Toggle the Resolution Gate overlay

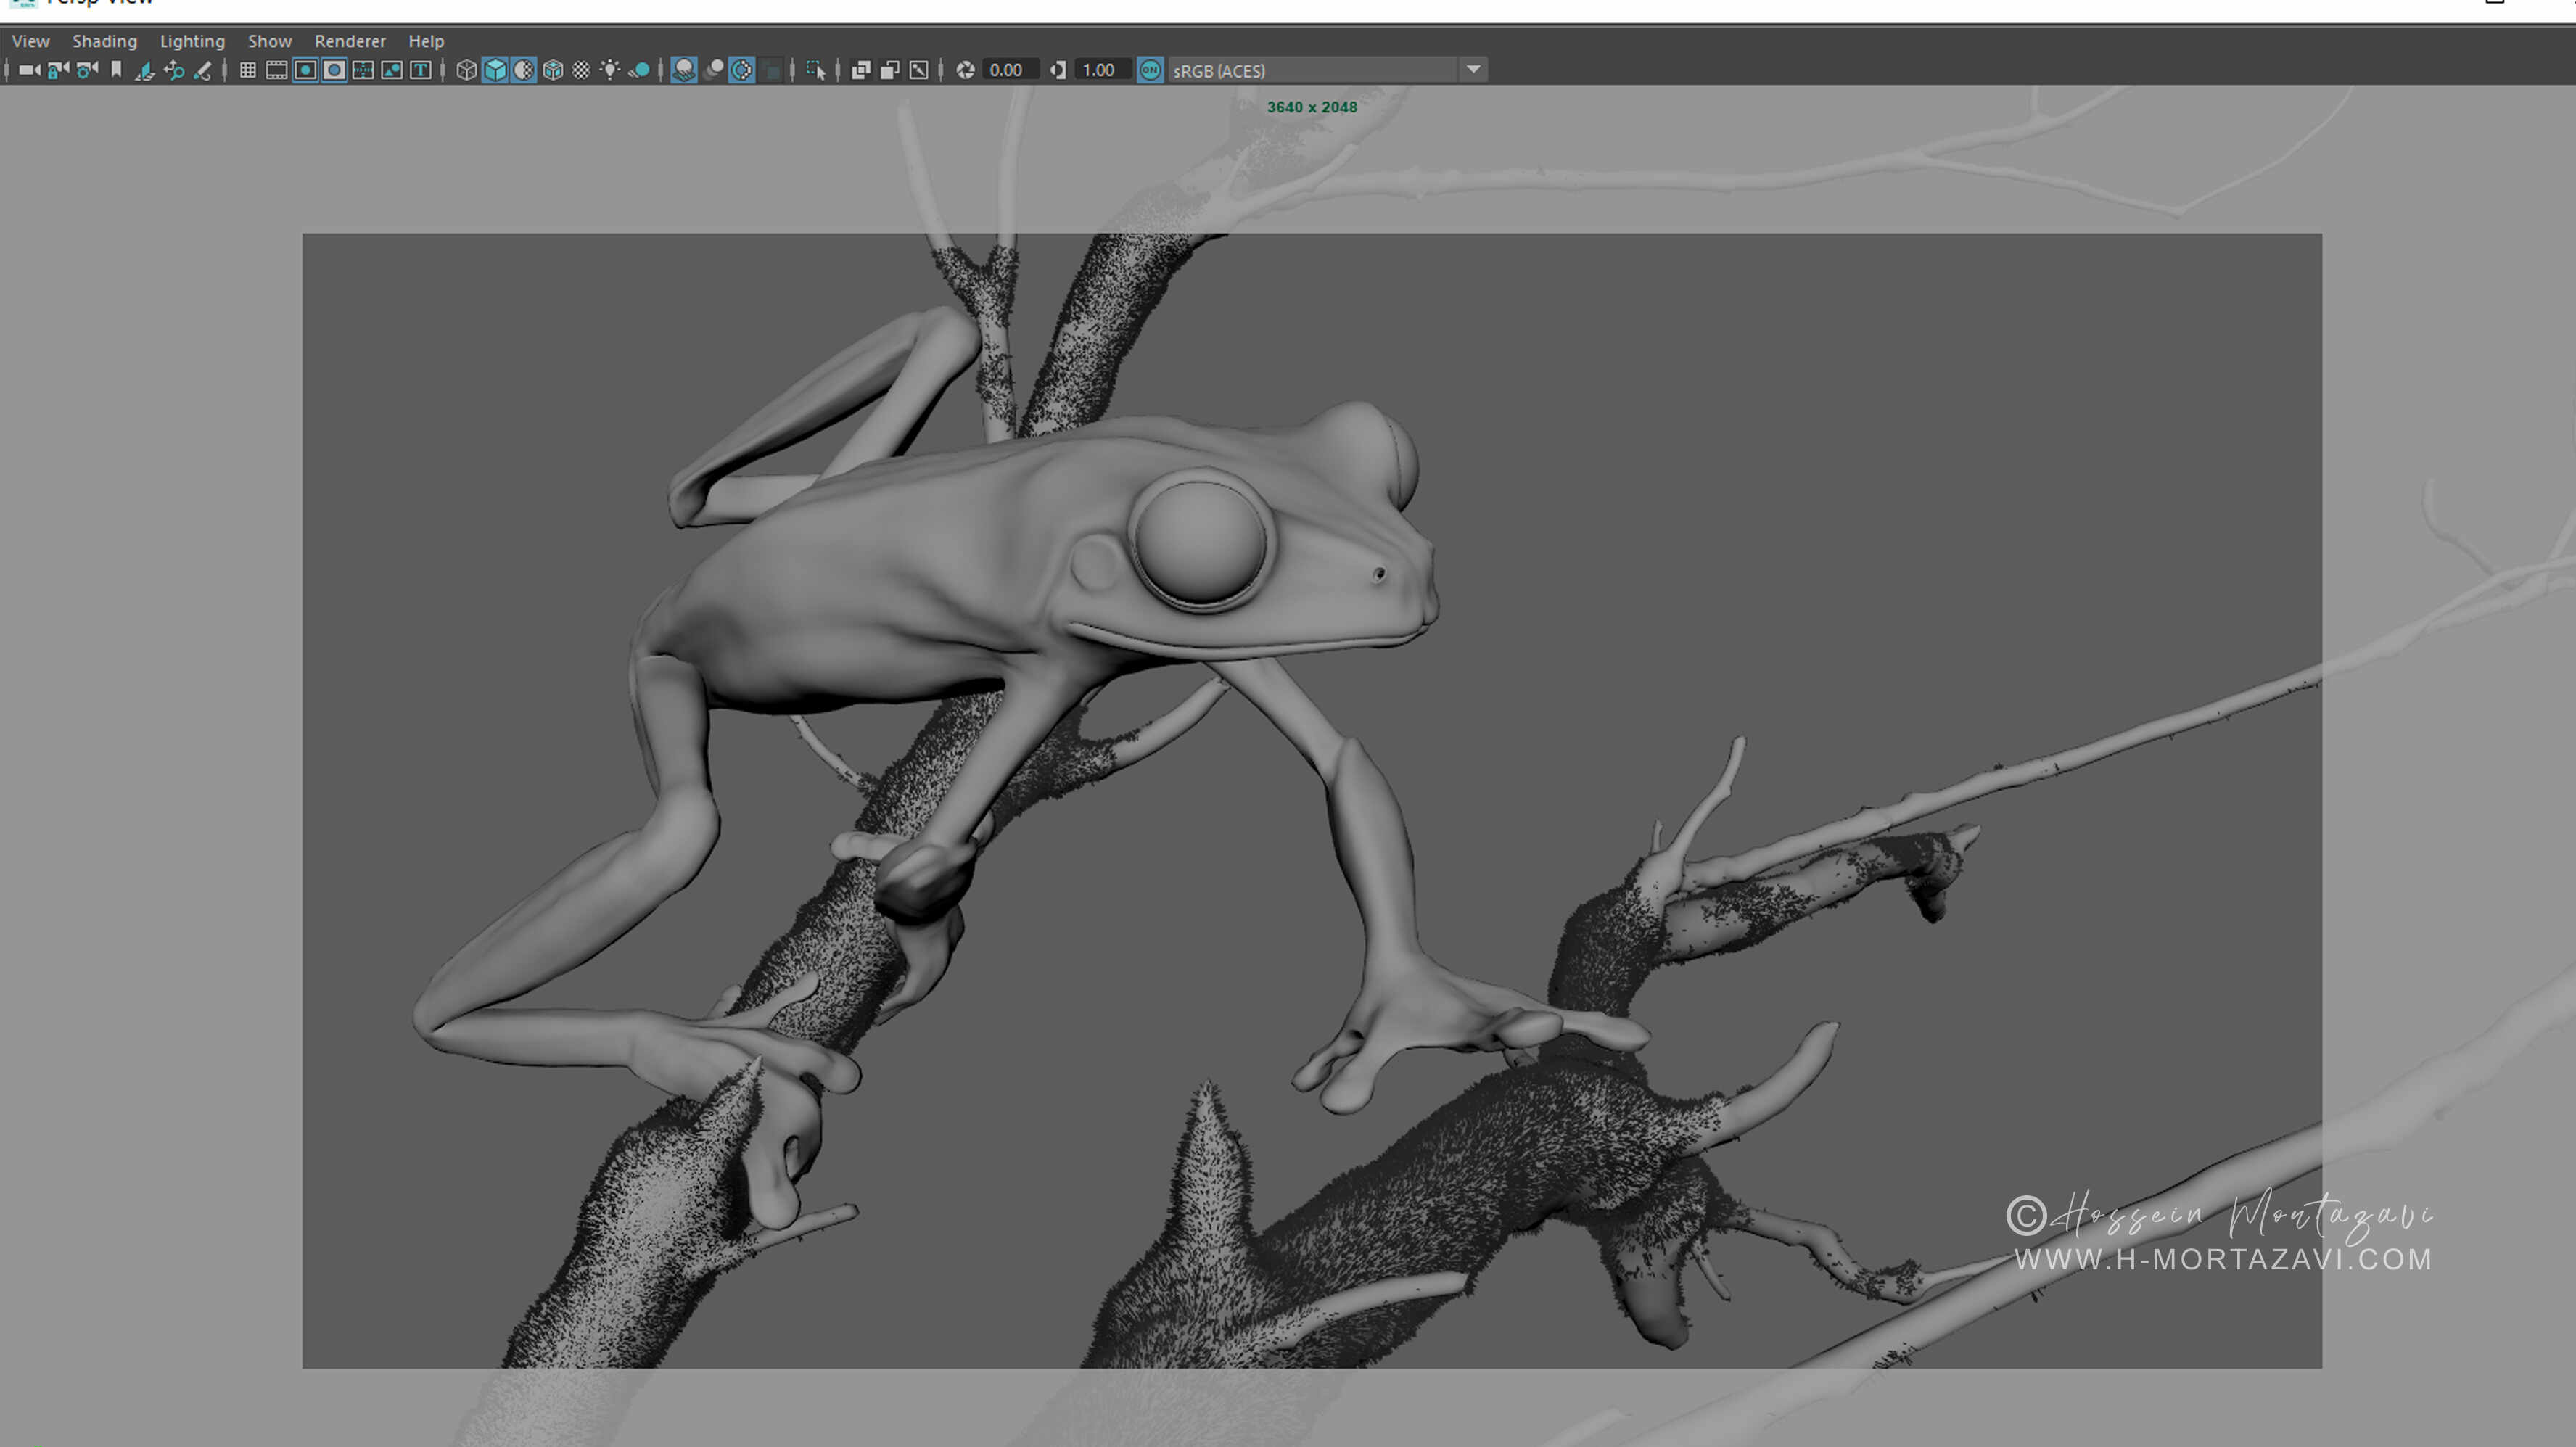click(306, 70)
